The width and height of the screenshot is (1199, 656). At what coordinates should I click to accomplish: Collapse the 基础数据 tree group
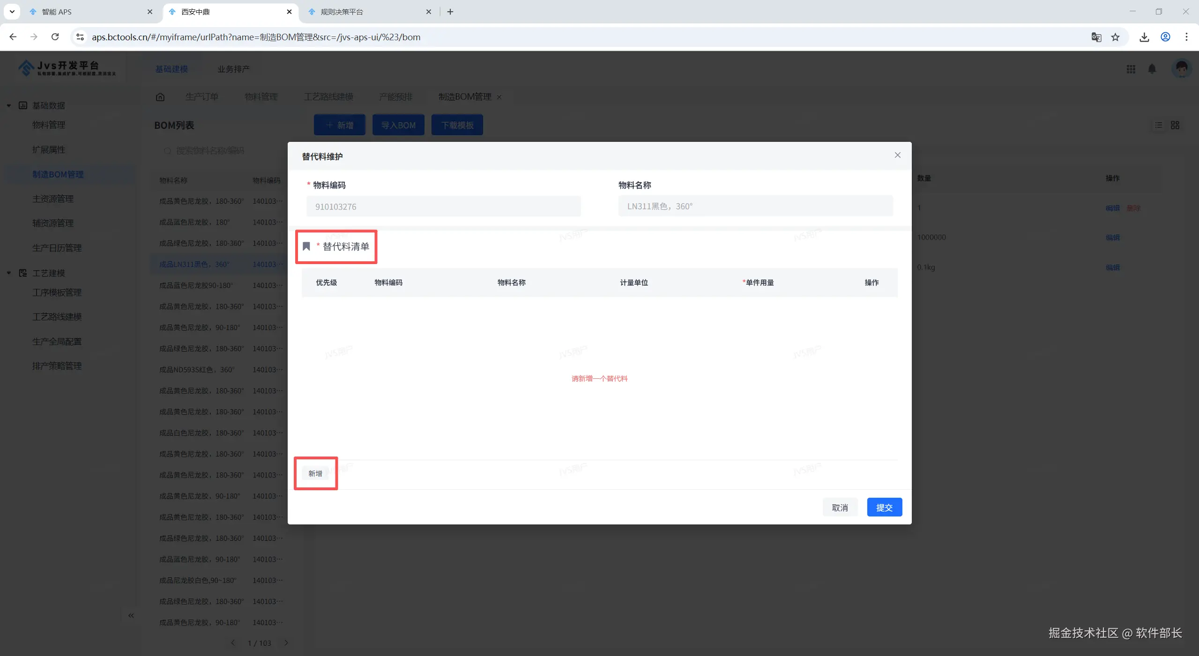coord(9,105)
